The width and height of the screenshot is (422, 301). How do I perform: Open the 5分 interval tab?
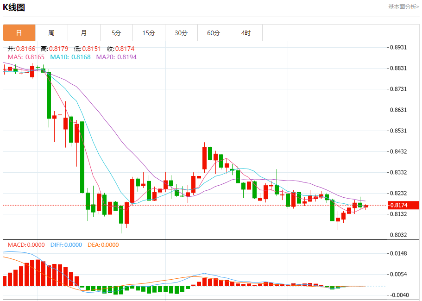click(116, 33)
